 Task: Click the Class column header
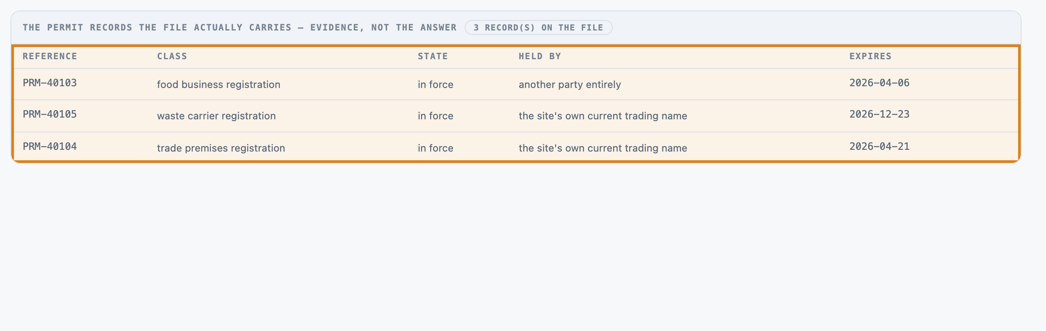[172, 56]
